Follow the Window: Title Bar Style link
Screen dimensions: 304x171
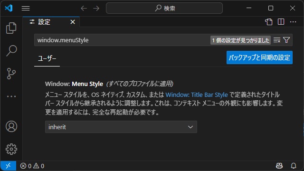coord(197,95)
